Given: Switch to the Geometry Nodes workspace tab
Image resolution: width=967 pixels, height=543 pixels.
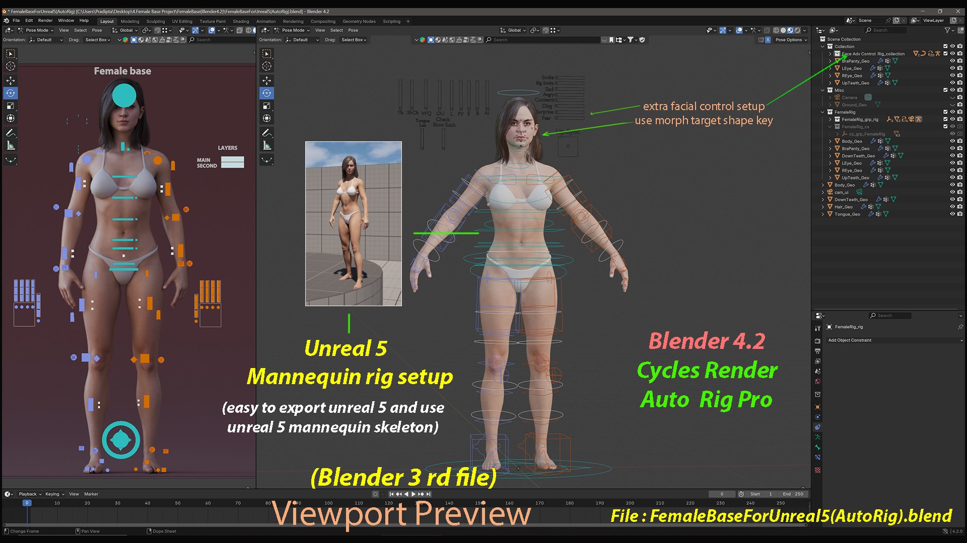Looking at the screenshot, I should coord(359,21).
